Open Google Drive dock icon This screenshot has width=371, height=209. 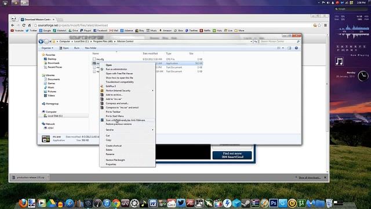click(x=51, y=203)
